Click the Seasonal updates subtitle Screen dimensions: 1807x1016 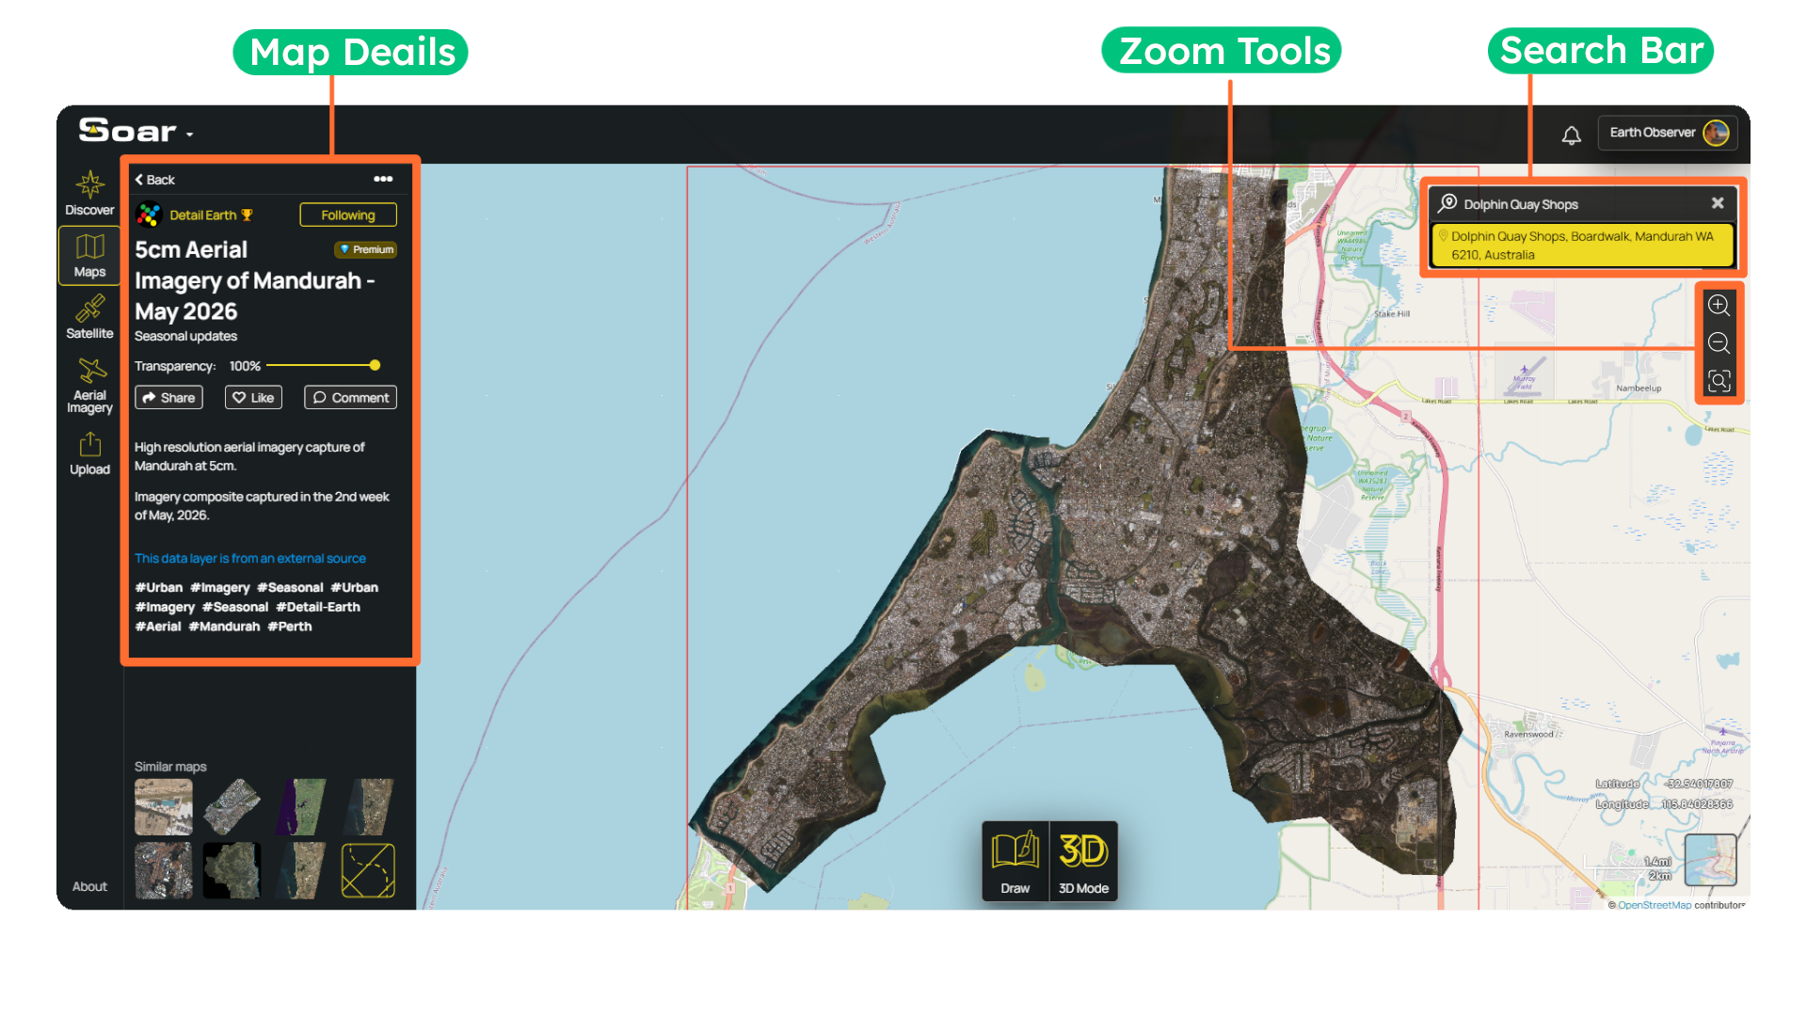185,337
